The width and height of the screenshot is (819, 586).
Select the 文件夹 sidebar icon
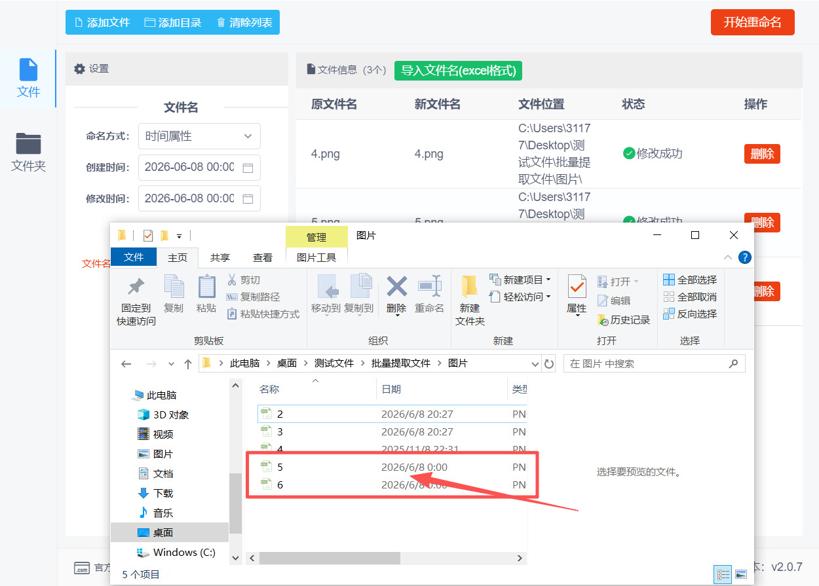tap(28, 152)
